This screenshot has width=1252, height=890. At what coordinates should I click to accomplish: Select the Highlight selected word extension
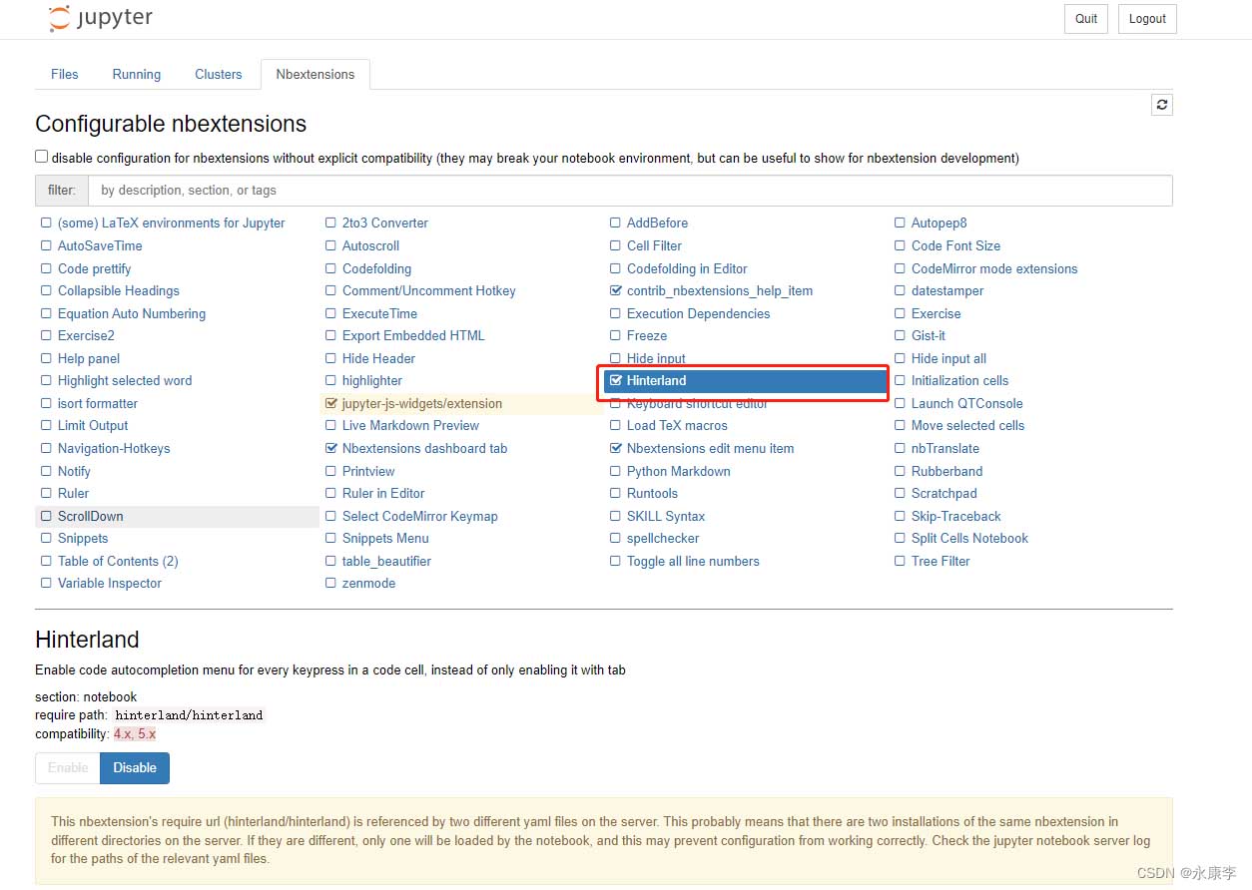(x=124, y=381)
